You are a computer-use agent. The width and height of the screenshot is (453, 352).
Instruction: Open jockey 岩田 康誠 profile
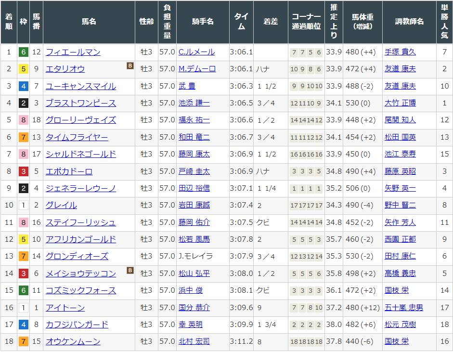(194, 205)
